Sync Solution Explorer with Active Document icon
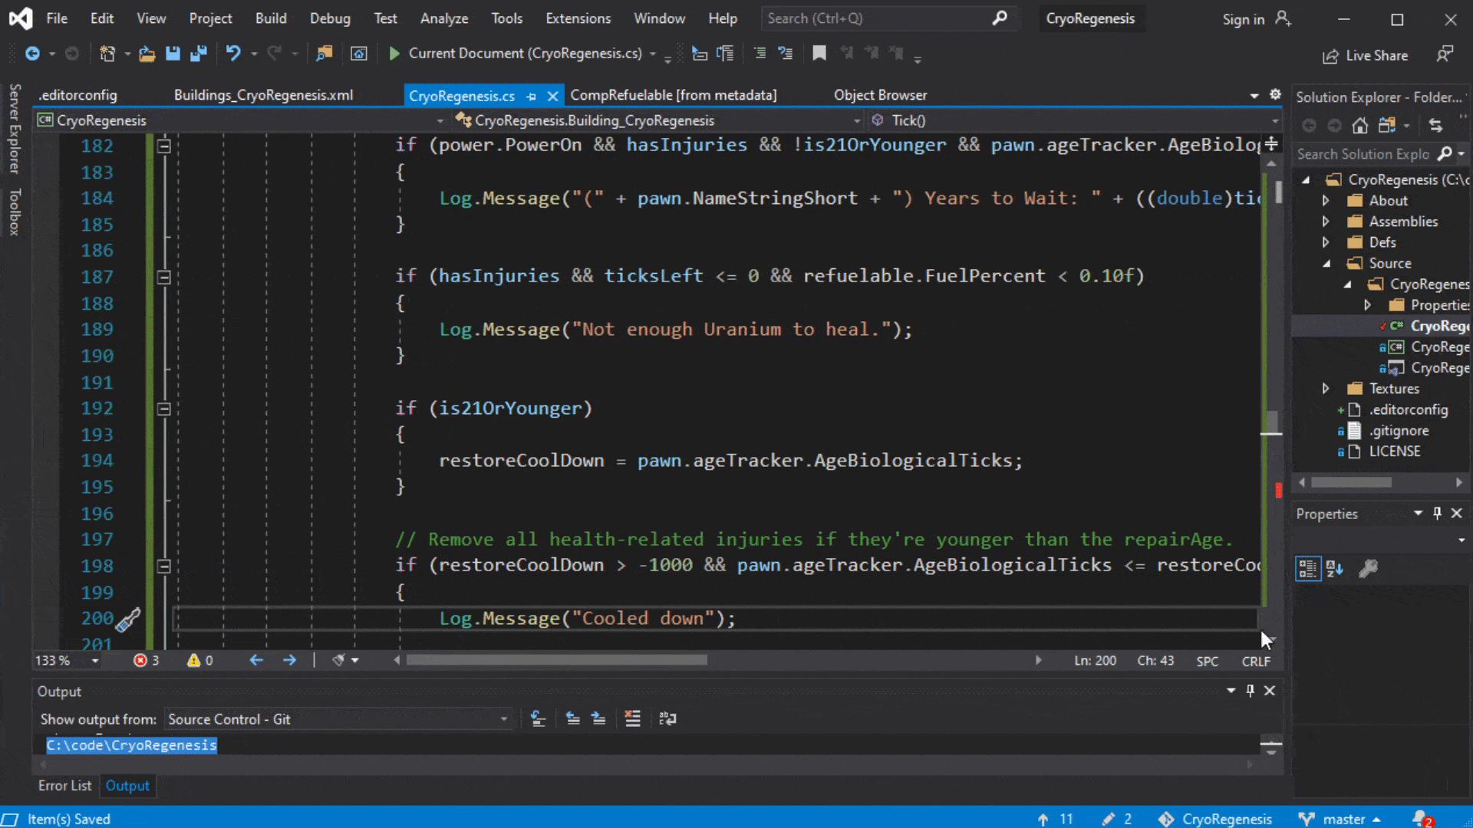Viewport: 1473px width, 828px height. pyautogui.click(x=1435, y=126)
